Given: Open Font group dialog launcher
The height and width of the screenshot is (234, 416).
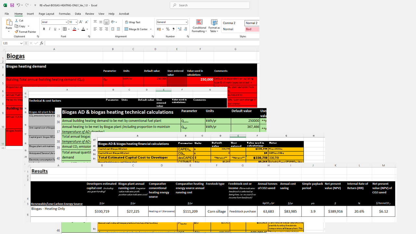Looking at the screenshot, I should (89, 37).
